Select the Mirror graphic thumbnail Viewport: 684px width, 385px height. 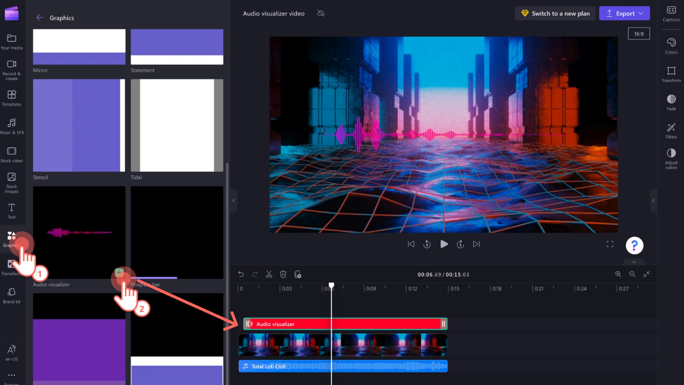point(79,47)
